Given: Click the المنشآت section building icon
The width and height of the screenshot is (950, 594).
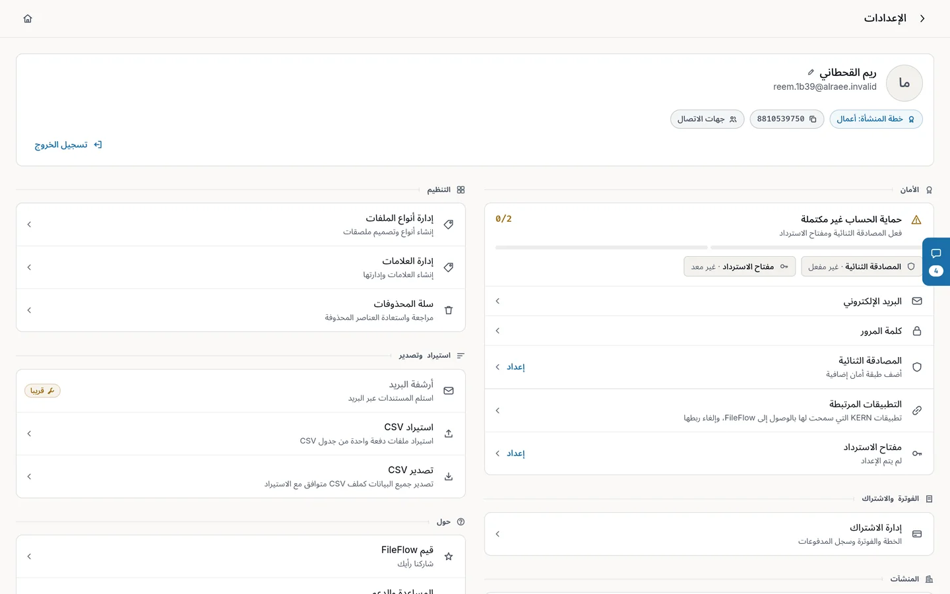Looking at the screenshot, I should pos(929,579).
